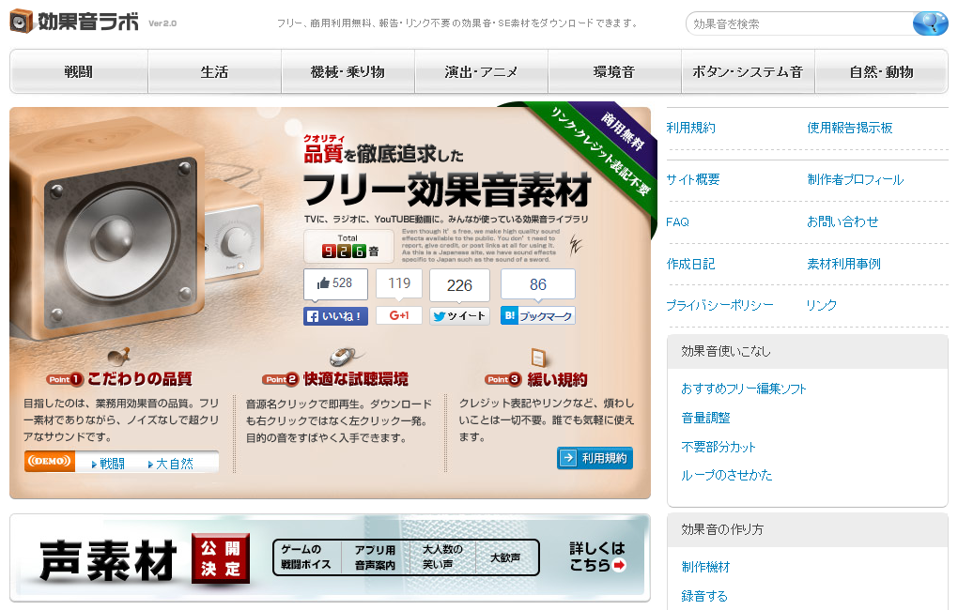
Task: Open the FAQ sidebar link
Action: coord(677,221)
